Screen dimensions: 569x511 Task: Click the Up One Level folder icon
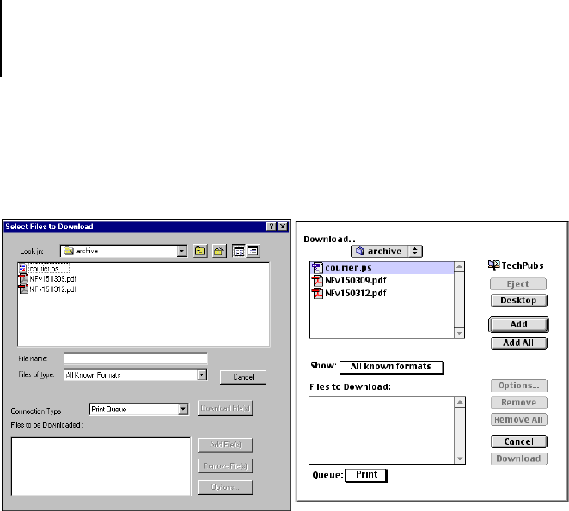(x=199, y=252)
